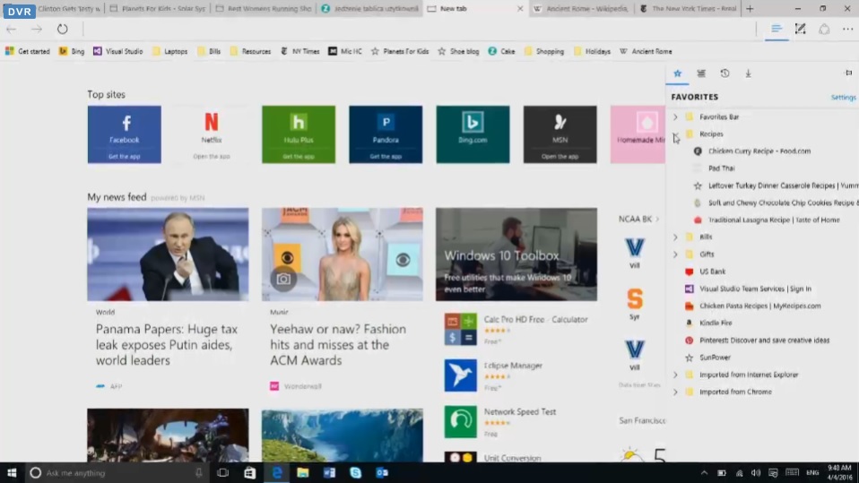
Task: Open the Holidays bookmarks folder
Action: (x=592, y=51)
